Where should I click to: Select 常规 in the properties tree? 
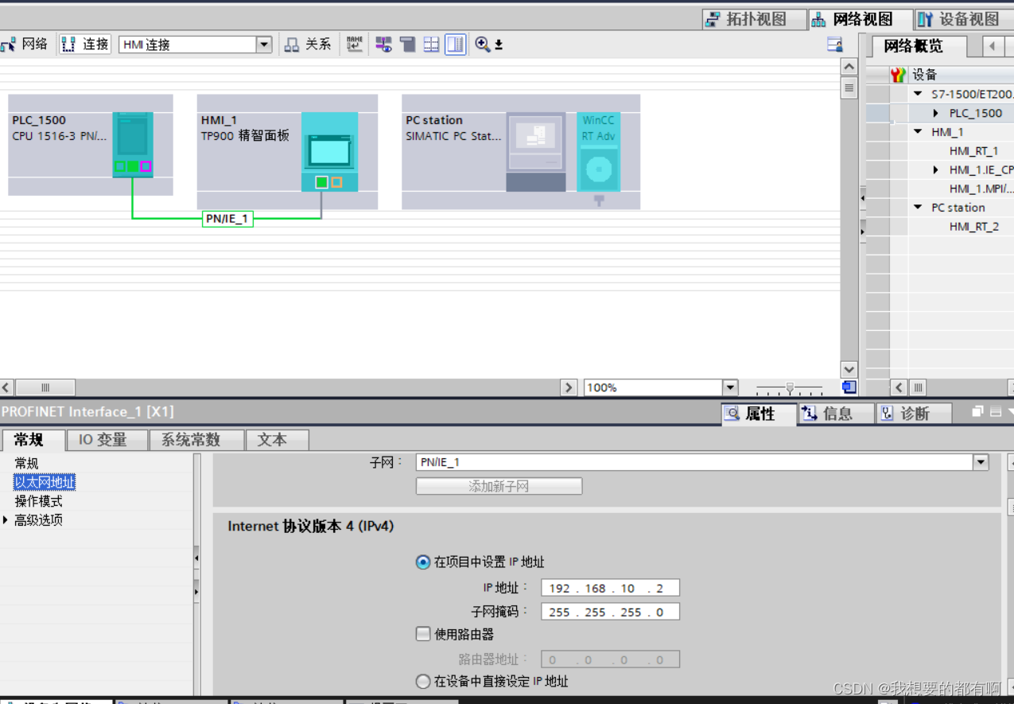[x=27, y=463]
